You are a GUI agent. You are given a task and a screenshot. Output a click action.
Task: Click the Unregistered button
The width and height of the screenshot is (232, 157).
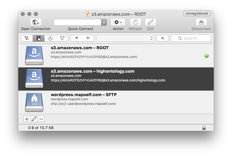pyautogui.click(x=196, y=14)
